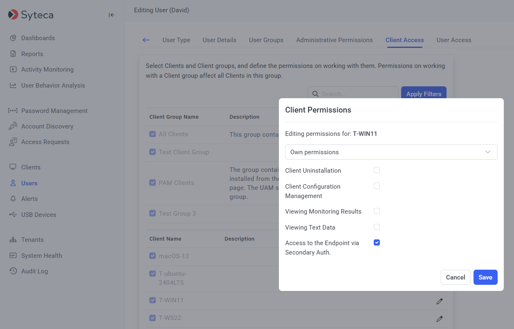Click the back arrow beside User Type
The width and height of the screenshot is (514, 329).
(x=146, y=40)
